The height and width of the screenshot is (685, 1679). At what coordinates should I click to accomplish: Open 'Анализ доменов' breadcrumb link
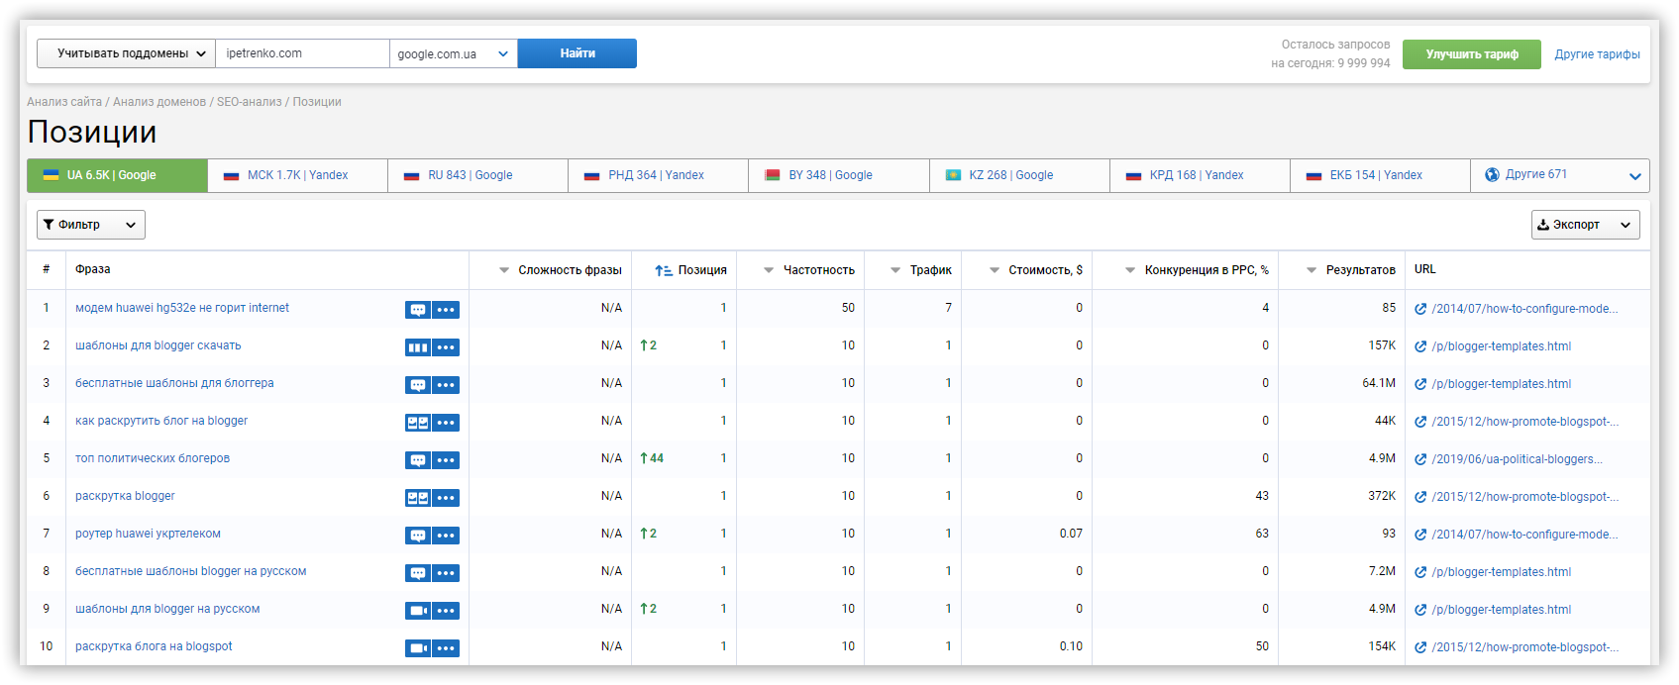coord(159,102)
